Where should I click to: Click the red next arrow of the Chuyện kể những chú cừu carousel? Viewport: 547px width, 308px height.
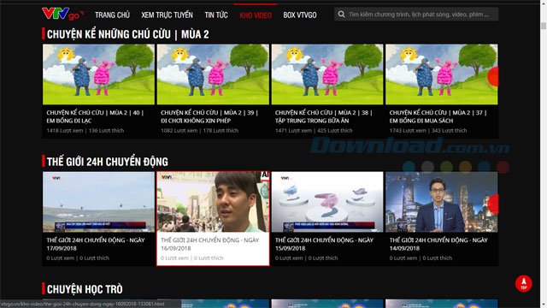[493, 76]
